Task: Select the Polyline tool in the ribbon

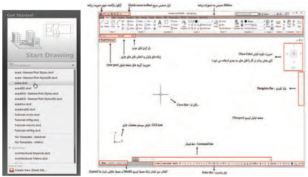Action: 107,24
